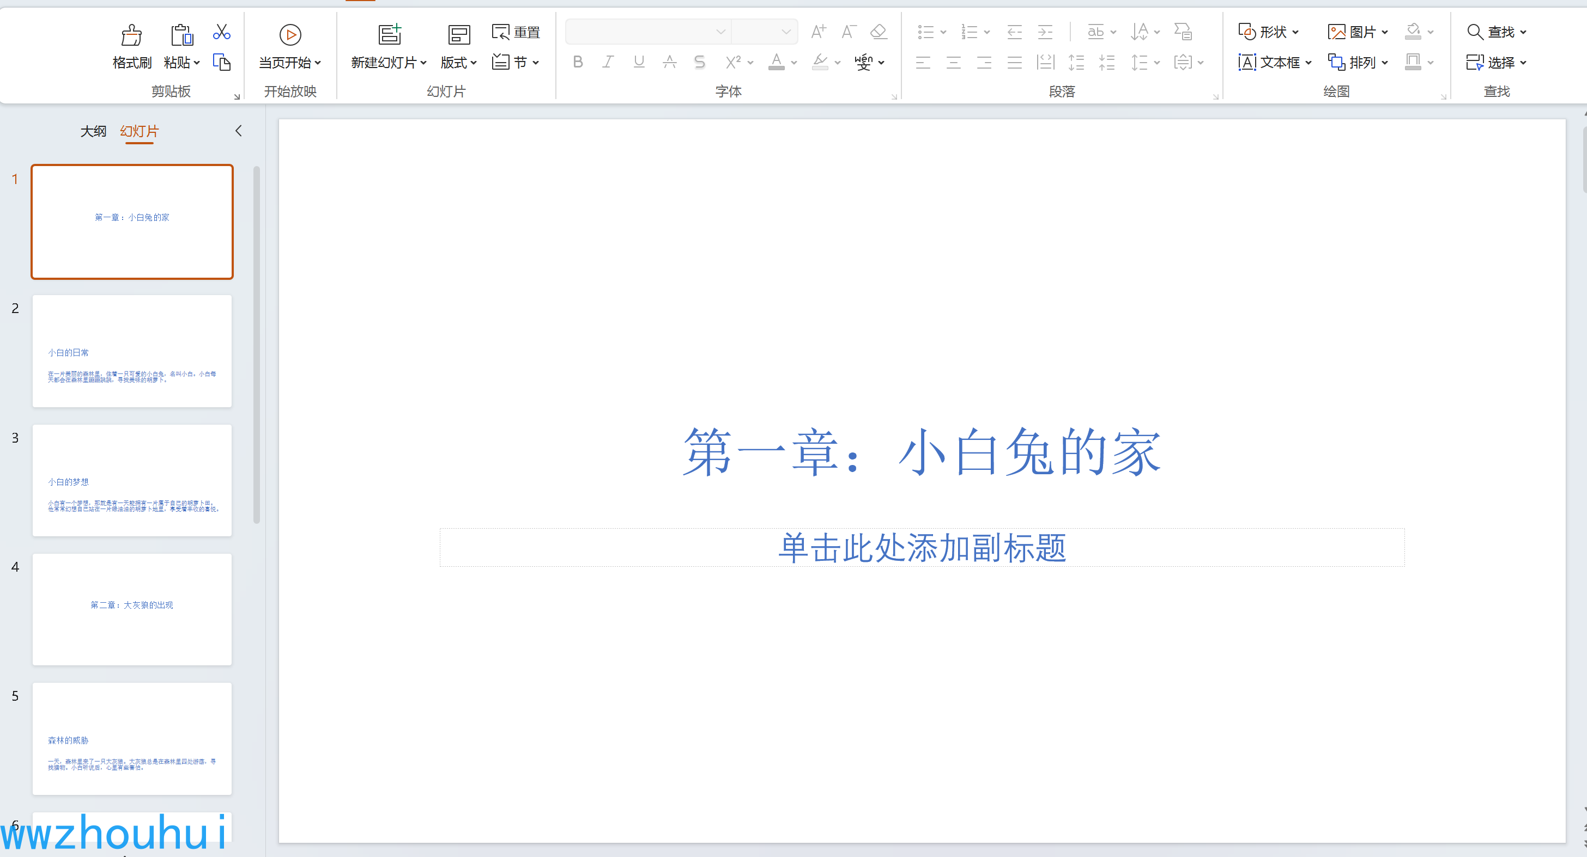This screenshot has width=1587, height=857.
Task: Click the decrease indent icon
Action: pos(1014,32)
